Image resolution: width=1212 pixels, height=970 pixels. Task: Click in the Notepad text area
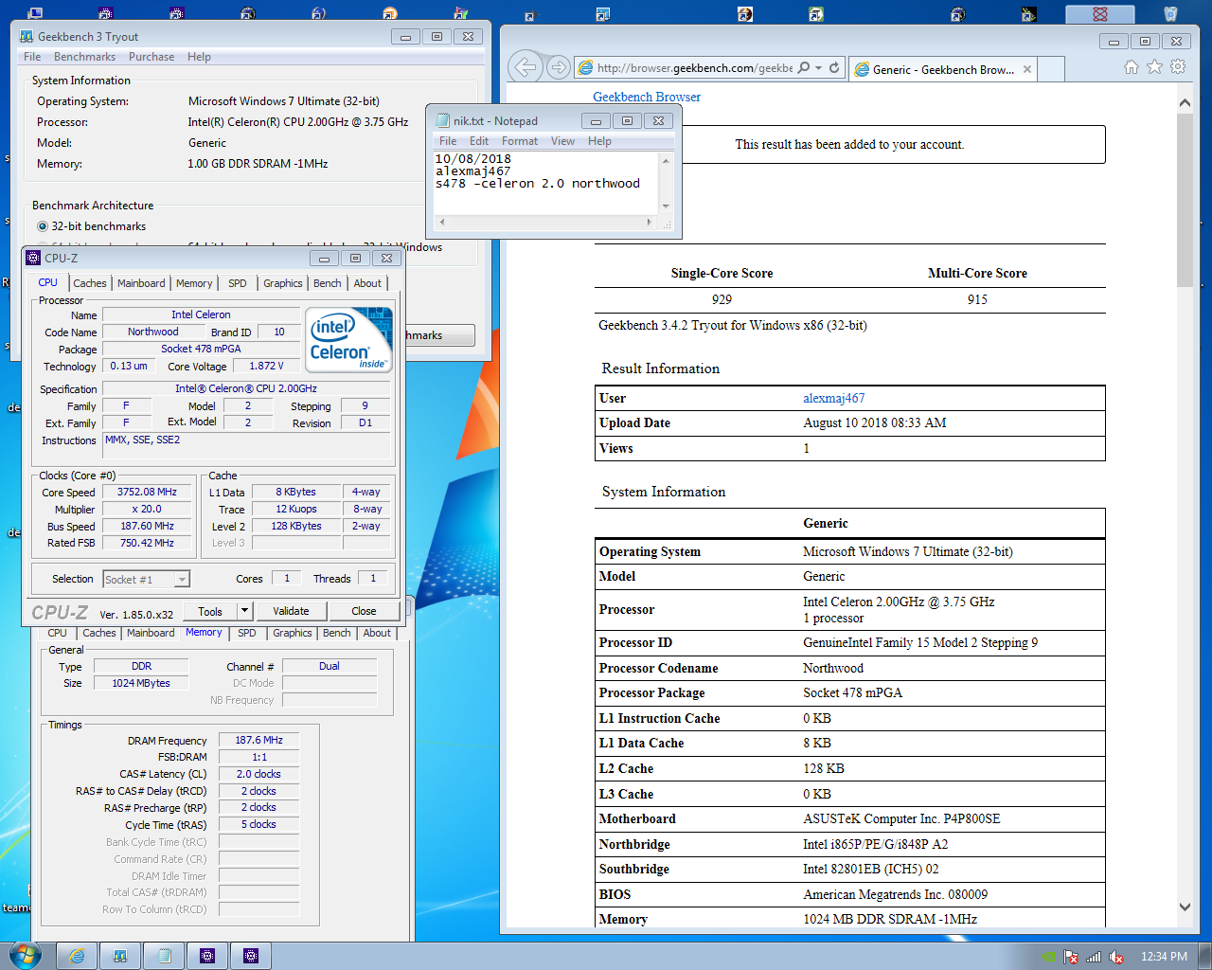(x=546, y=183)
